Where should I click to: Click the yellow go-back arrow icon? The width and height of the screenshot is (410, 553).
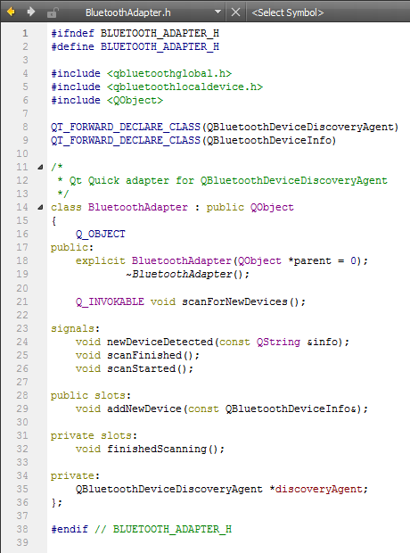coord(11,12)
